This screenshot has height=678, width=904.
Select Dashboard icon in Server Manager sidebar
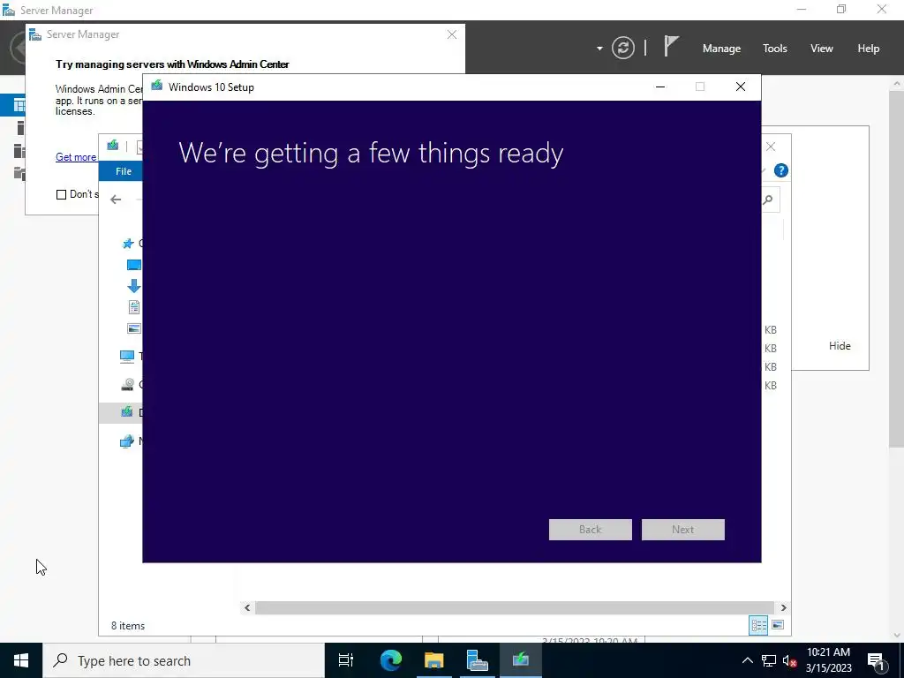[19, 105]
